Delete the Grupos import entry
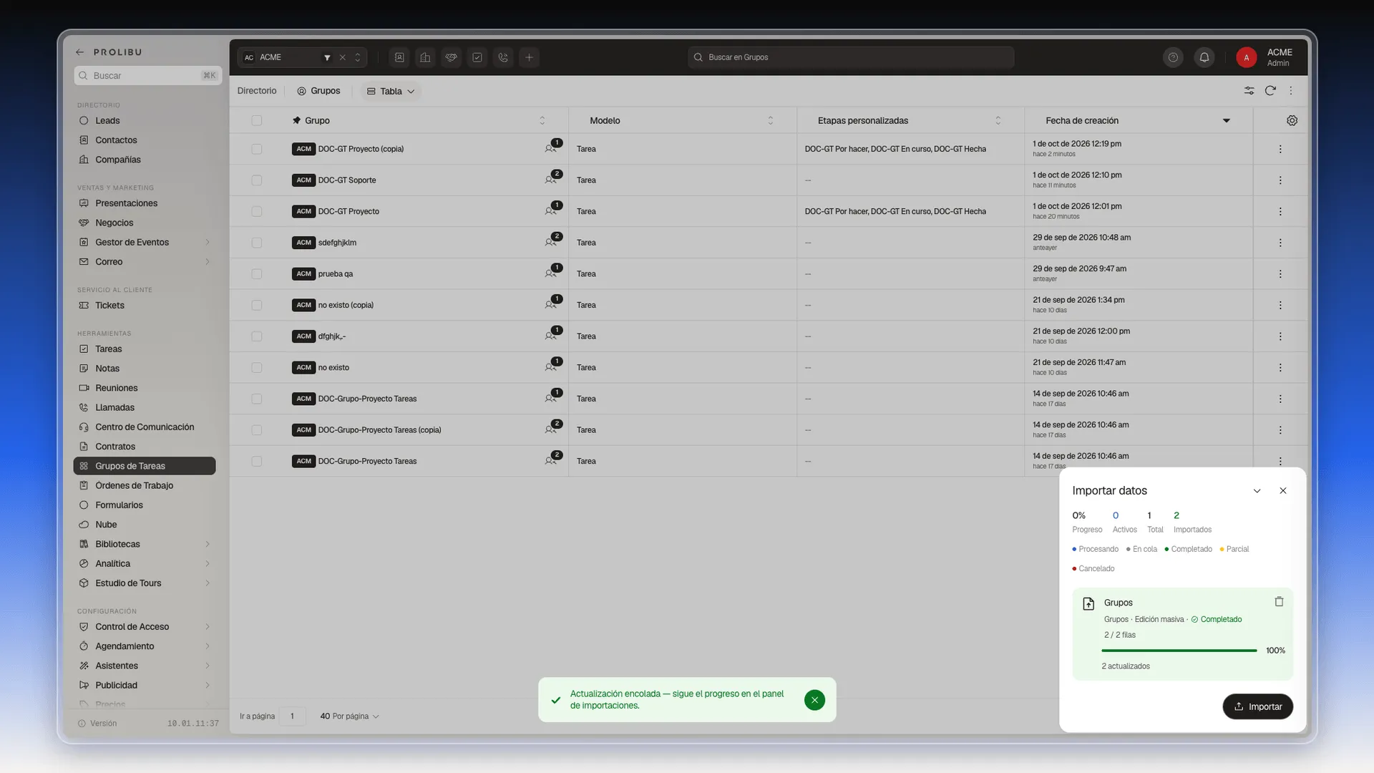The height and width of the screenshot is (773, 1374). pyautogui.click(x=1279, y=602)
